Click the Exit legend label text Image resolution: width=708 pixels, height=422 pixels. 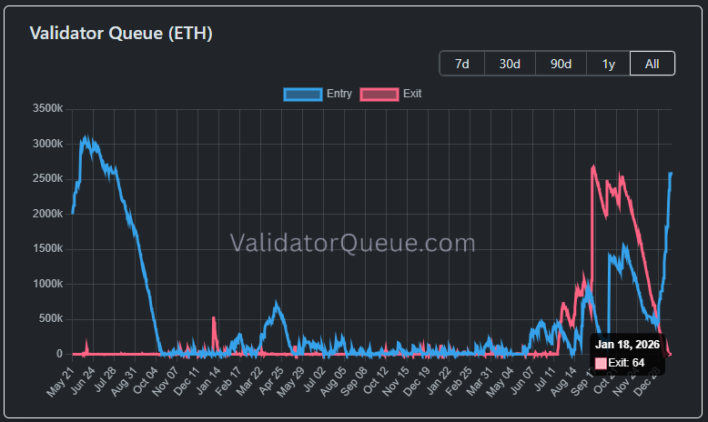pyautogui.click(x=412, y=94)
